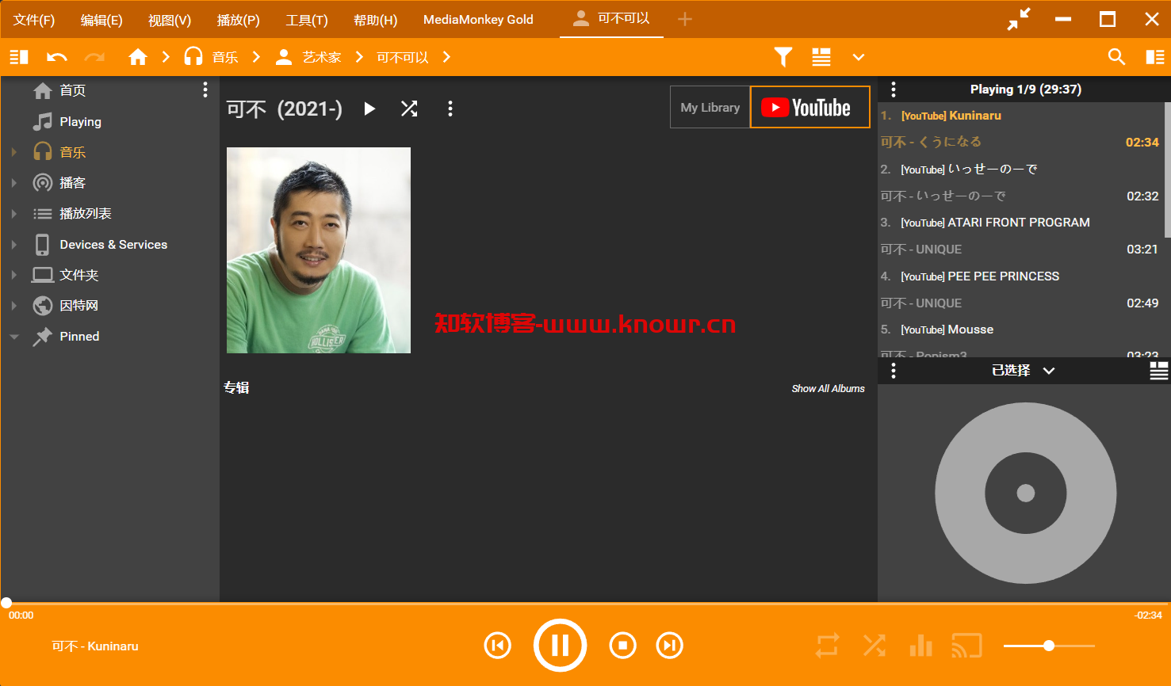
Task: Expand Devices & Services tree node
Action: [14, 245]
